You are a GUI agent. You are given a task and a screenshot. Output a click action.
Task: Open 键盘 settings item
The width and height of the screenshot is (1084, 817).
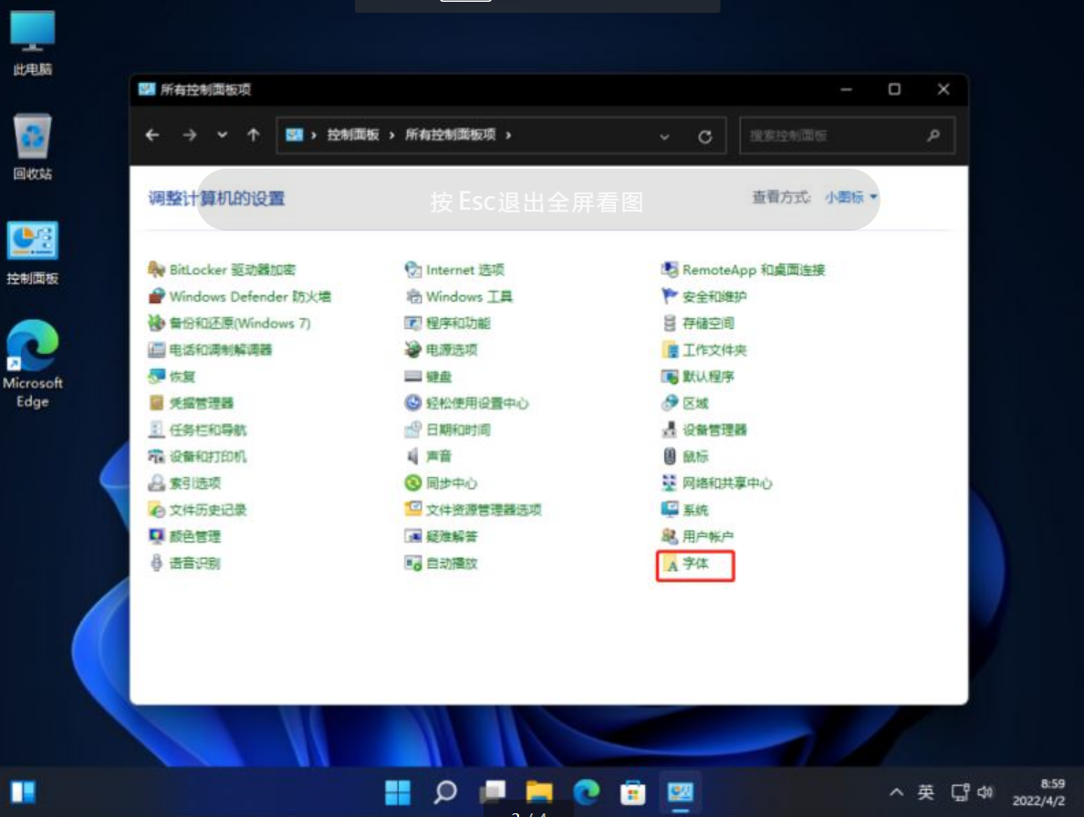(428, 377)
